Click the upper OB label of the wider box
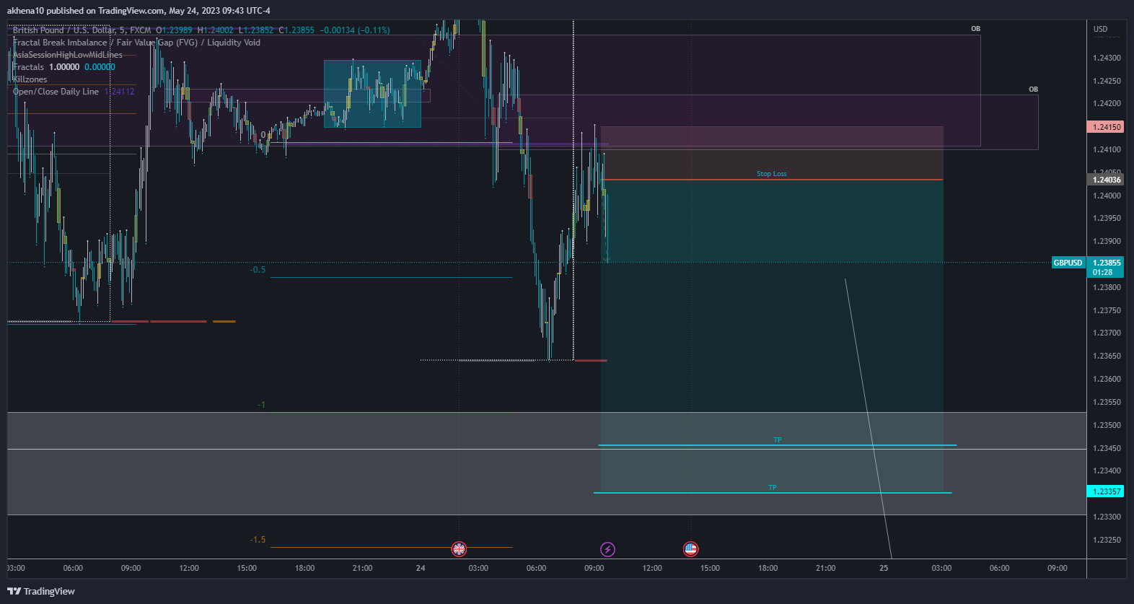Viewport: 1134px width, 604px height. coord(975,29)
